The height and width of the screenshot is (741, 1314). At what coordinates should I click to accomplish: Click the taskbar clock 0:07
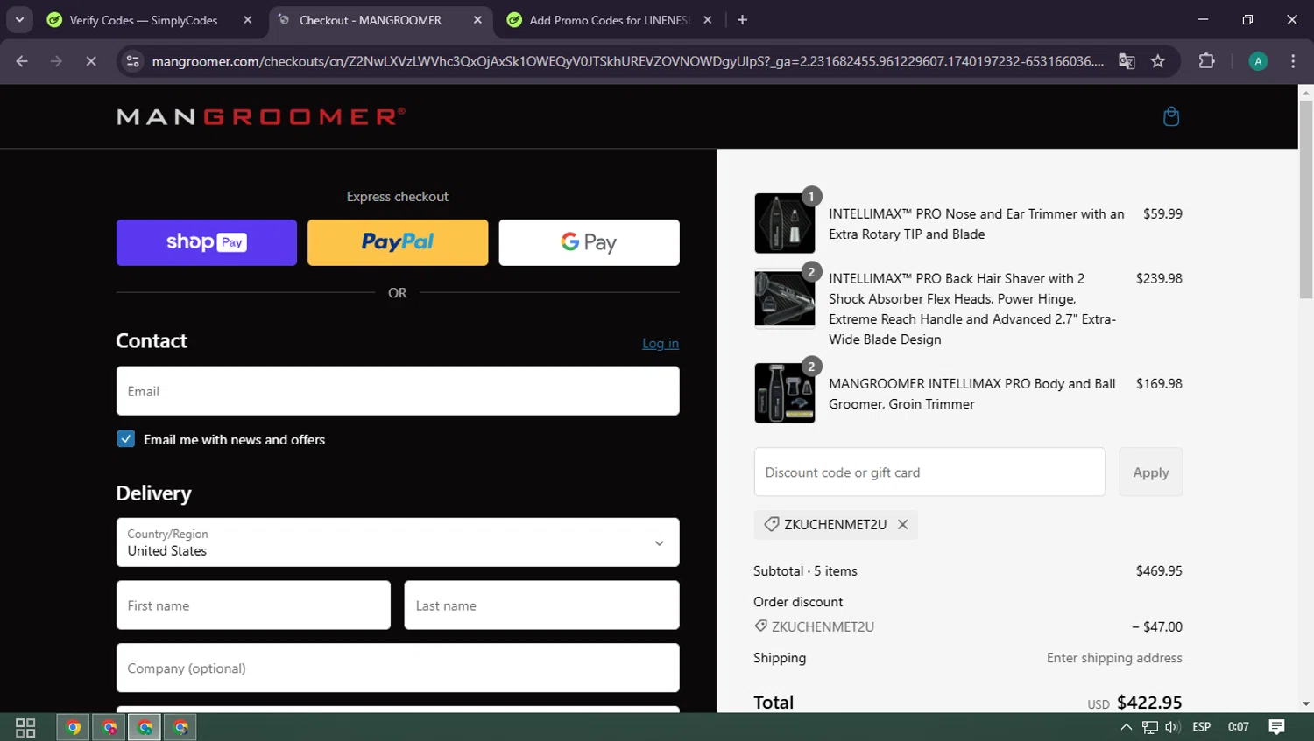[1239, 727]
